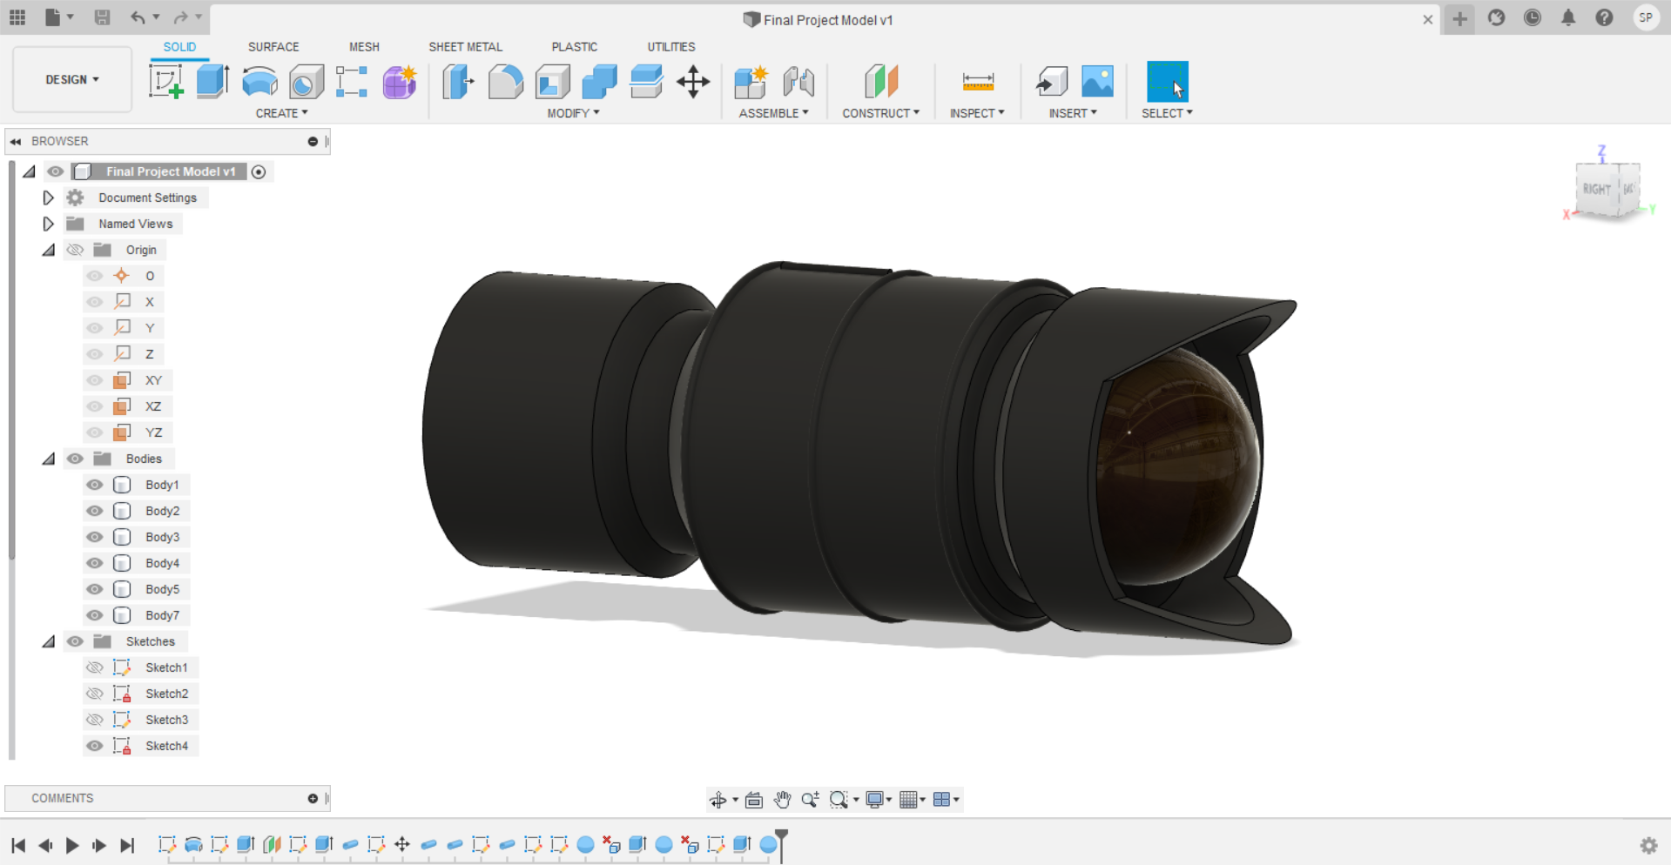Screen dimensions: 1671x865
Task: Open the DESIGN workspace dropdown
Action: 72,79
